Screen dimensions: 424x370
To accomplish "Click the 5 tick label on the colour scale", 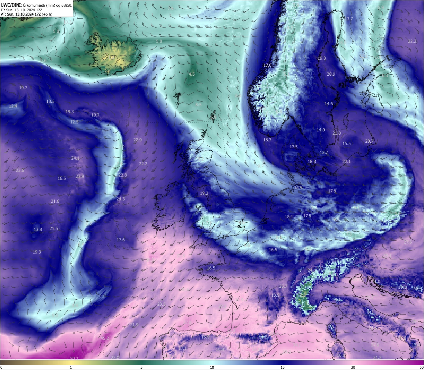I will pos(141,367).
